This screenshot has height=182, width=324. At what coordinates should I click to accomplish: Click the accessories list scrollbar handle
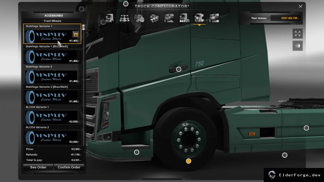pos(83,27)
